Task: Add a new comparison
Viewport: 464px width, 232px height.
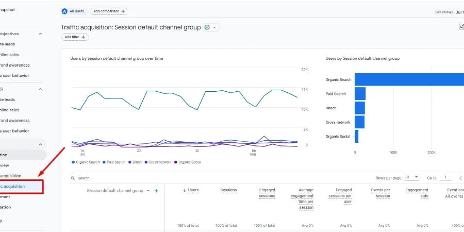Action: [x=109, y=11]
